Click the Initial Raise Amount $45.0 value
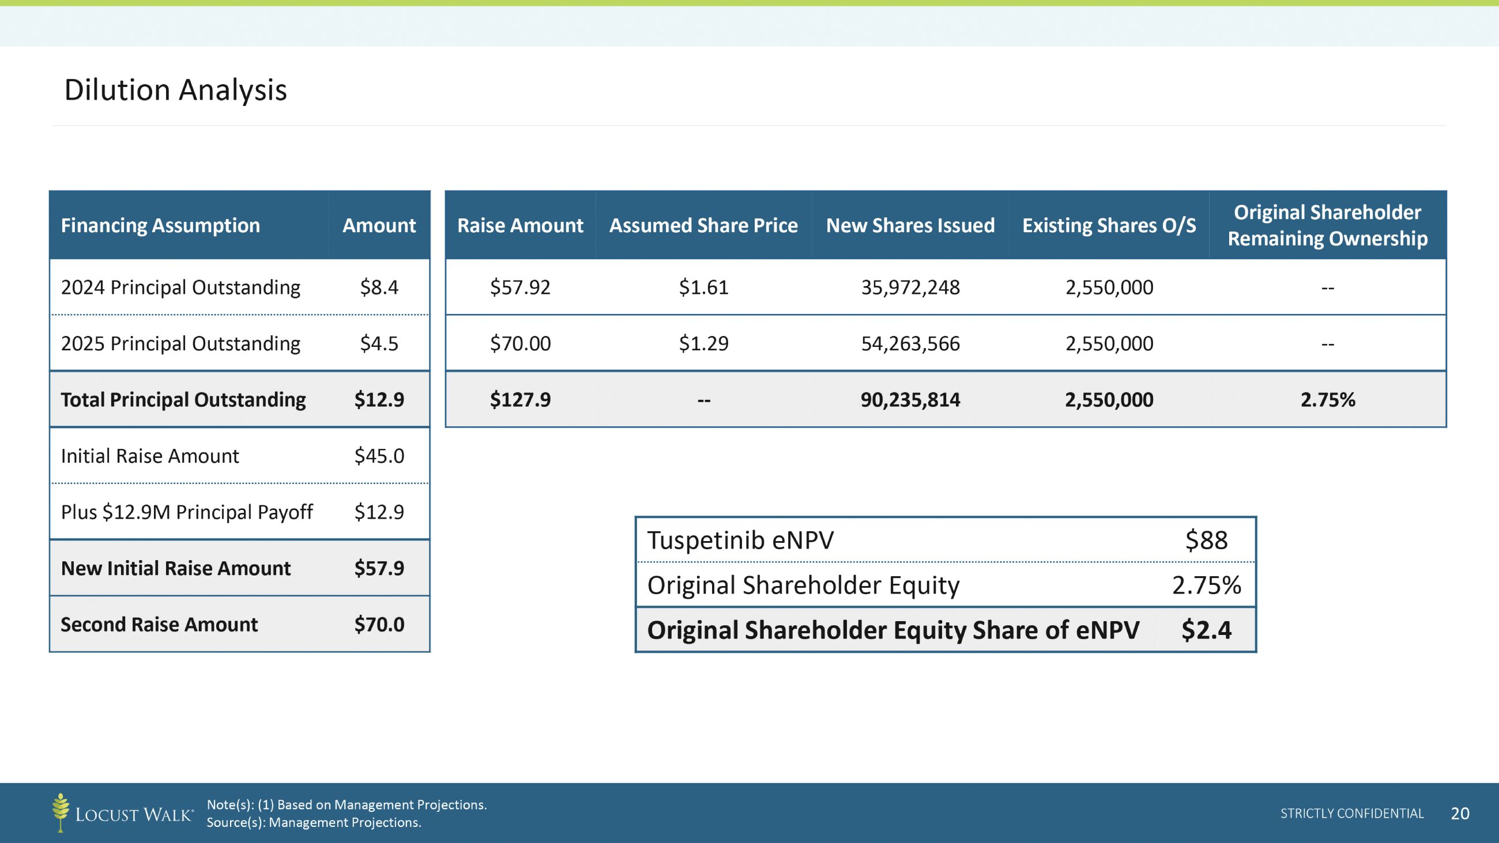 (379, 456)
